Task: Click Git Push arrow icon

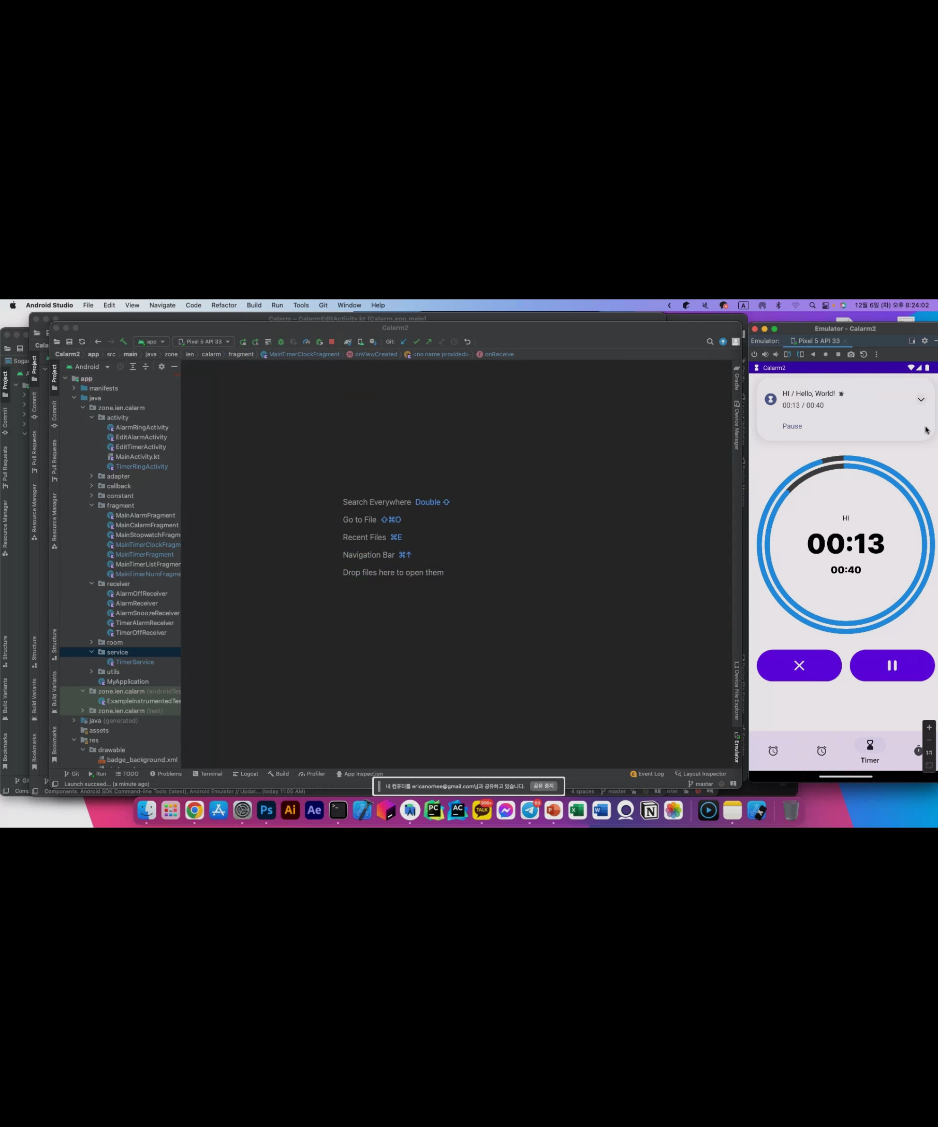Action: click(429, 341)
